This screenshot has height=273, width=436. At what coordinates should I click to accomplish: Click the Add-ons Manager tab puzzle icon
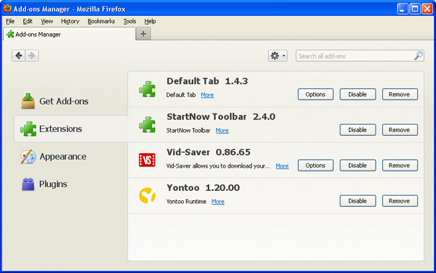click(x=11, y=34)
